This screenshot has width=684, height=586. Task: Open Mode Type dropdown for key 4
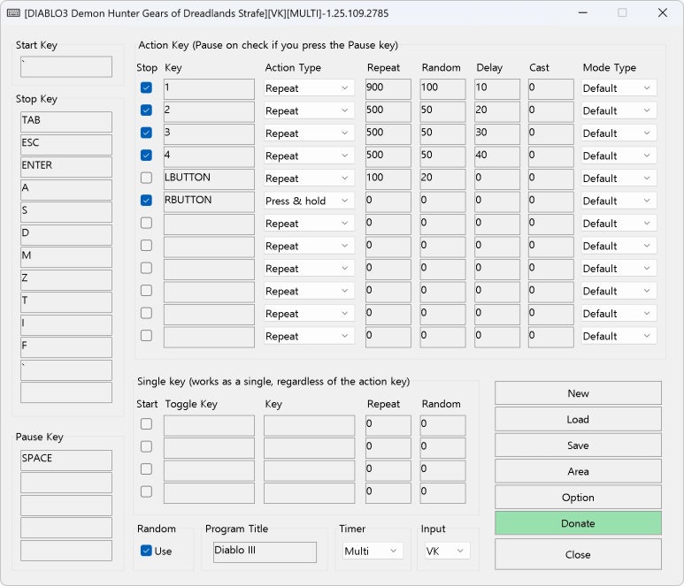[x=619, y=156]
